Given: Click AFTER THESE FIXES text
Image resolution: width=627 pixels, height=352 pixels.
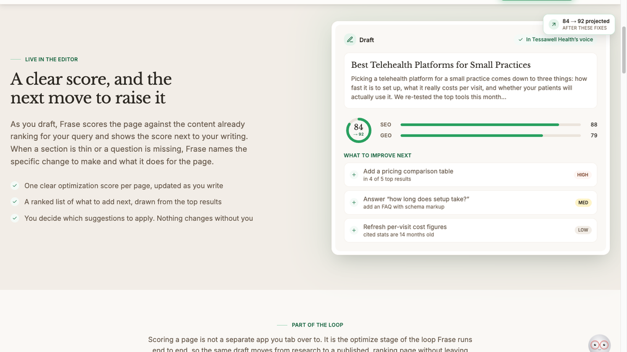Looking at the screenshot, I should tap(585, 28).
